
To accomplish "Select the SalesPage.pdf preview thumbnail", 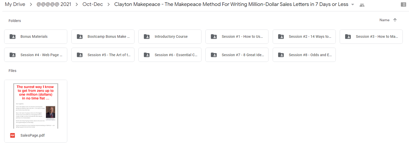I will 36,106.
